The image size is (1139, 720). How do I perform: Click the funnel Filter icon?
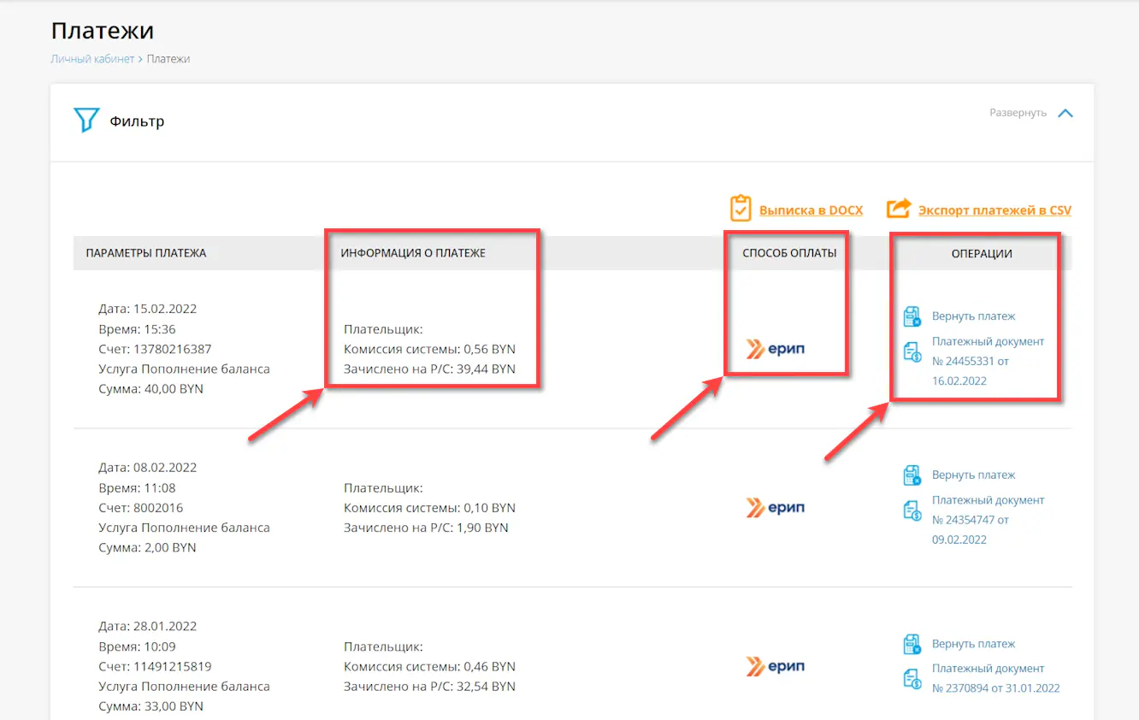click(x=86, y=121)
